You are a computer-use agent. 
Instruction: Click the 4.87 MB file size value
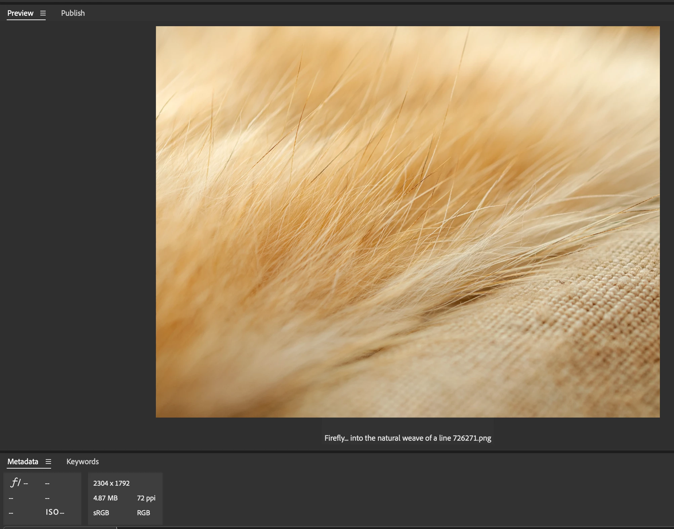pyautogui.click(x=106, y=498)
